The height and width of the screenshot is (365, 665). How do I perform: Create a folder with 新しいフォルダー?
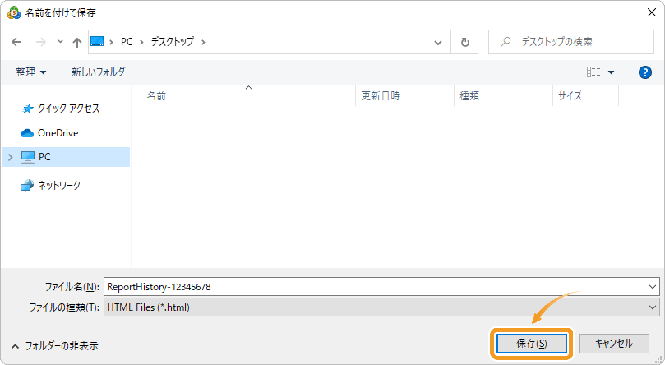pyautogui.click(x=102, y=72)
